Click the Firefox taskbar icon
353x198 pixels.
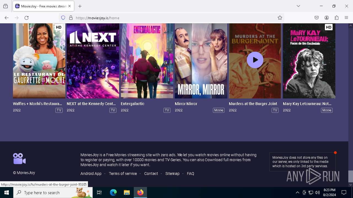140,193
